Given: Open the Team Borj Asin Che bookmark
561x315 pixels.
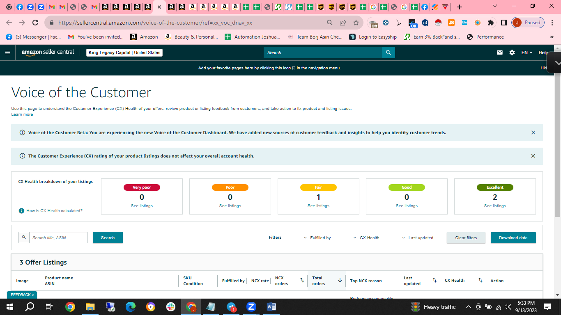Looking at the screenshot, I should click(315, 37).
